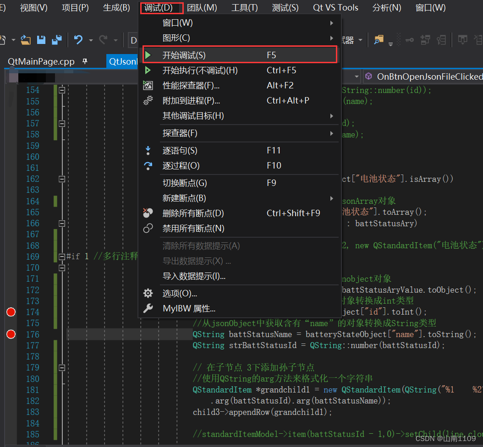Open the Undo history dropdown arrow

tap(91, 40)
